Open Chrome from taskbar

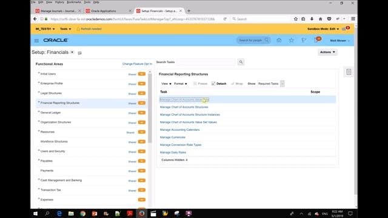82,214
